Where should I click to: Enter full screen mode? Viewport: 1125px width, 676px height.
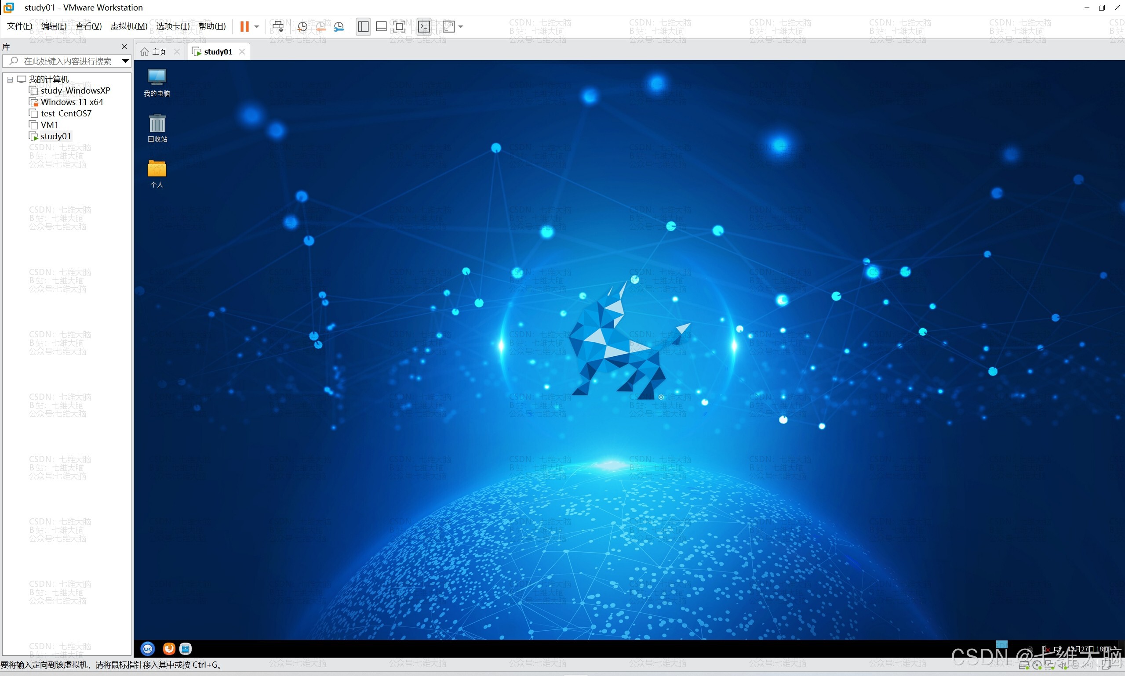[399, 26]
